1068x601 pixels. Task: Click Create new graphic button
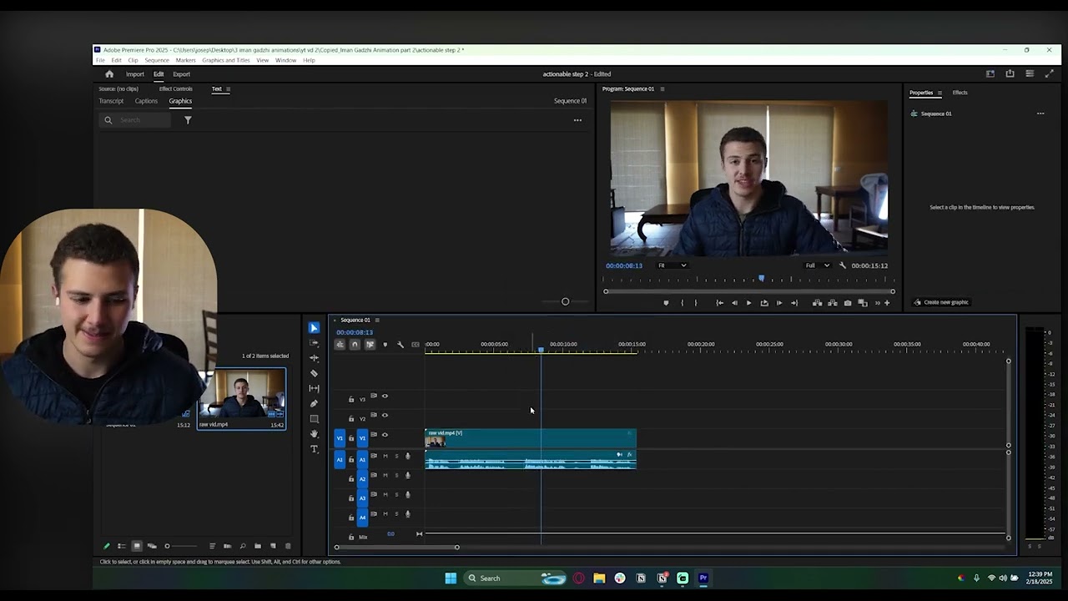(941, 302)
